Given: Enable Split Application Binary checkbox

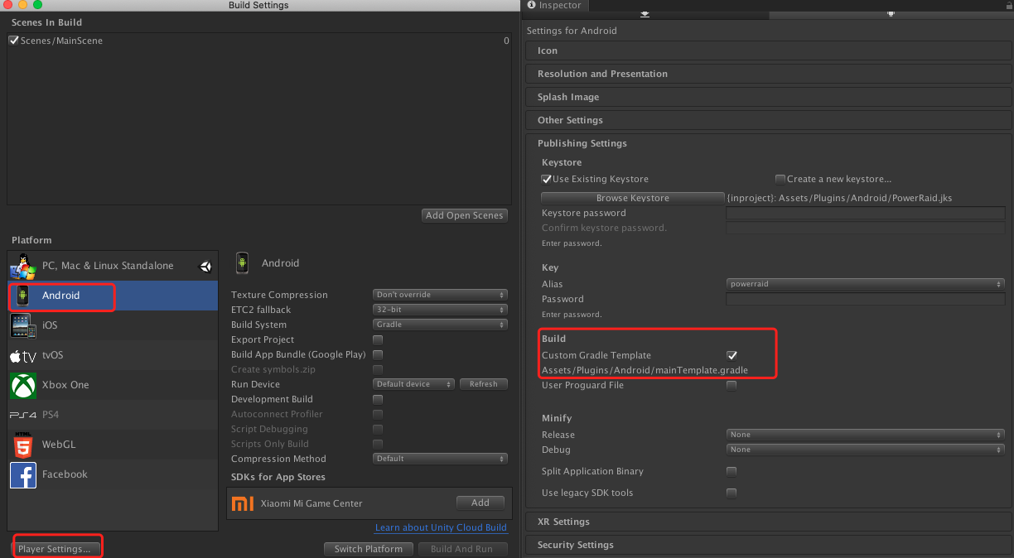Looking at the screenshot, I should 732,471.
